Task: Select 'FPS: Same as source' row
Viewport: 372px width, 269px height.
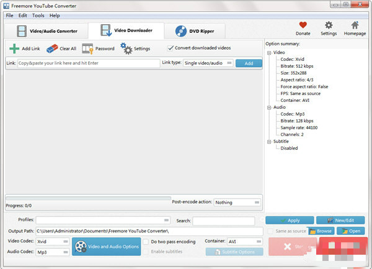Action: (x=300, y=94)
